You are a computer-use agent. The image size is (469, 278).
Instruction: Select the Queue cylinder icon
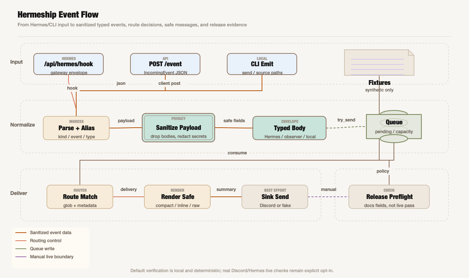394,127
